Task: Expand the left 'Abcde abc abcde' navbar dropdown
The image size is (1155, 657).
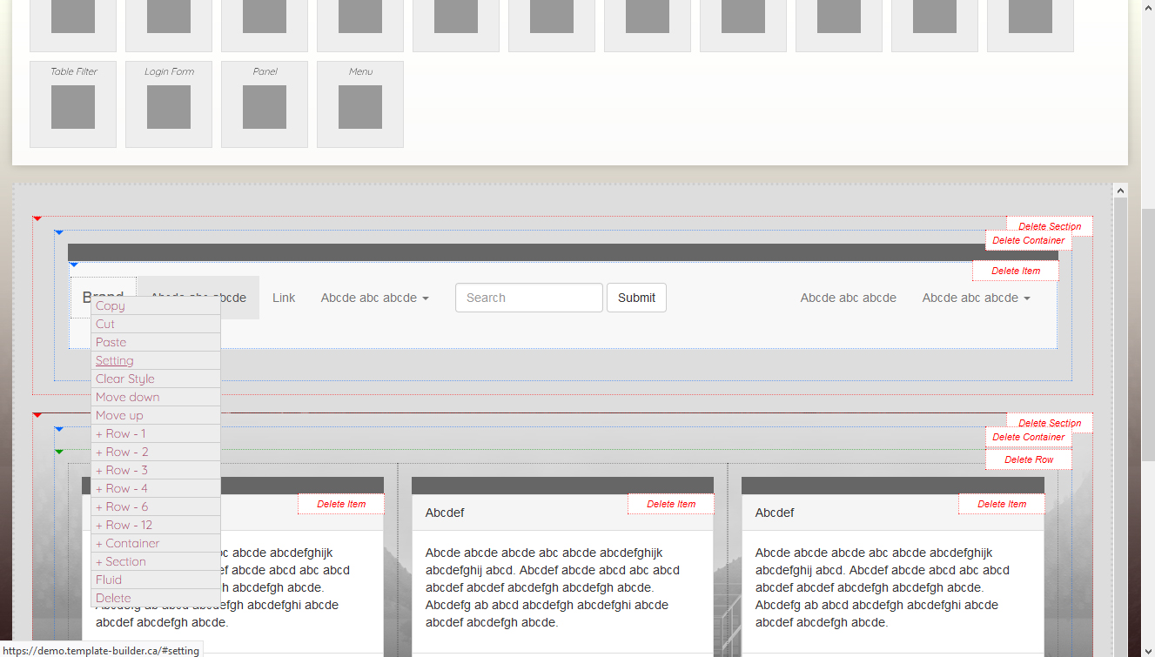Action: 374,298
